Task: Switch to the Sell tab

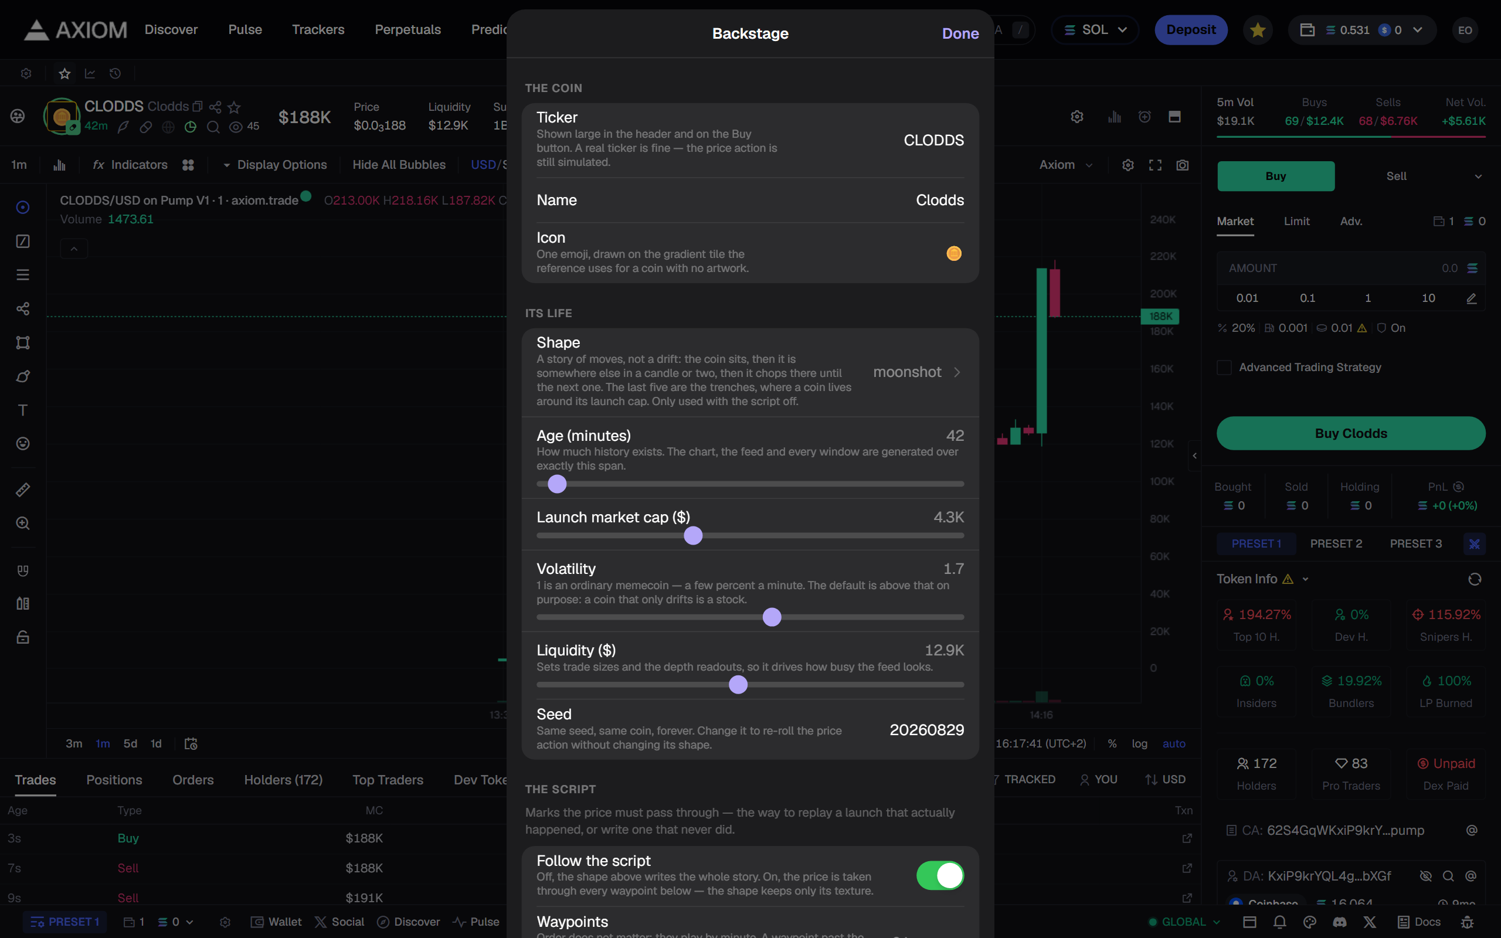Action: point(1395,176)
